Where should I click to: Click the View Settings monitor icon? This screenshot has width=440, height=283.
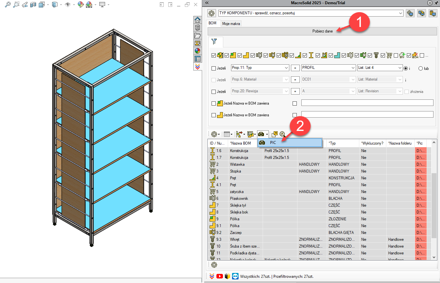[102, 5]
